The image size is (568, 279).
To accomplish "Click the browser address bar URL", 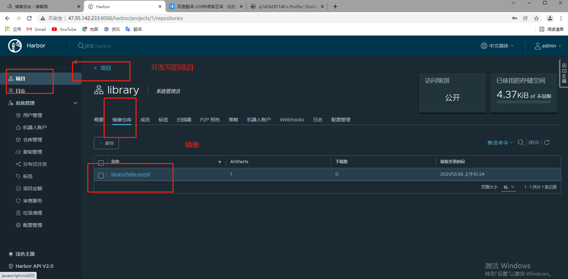I will click(x=126, y=18).
